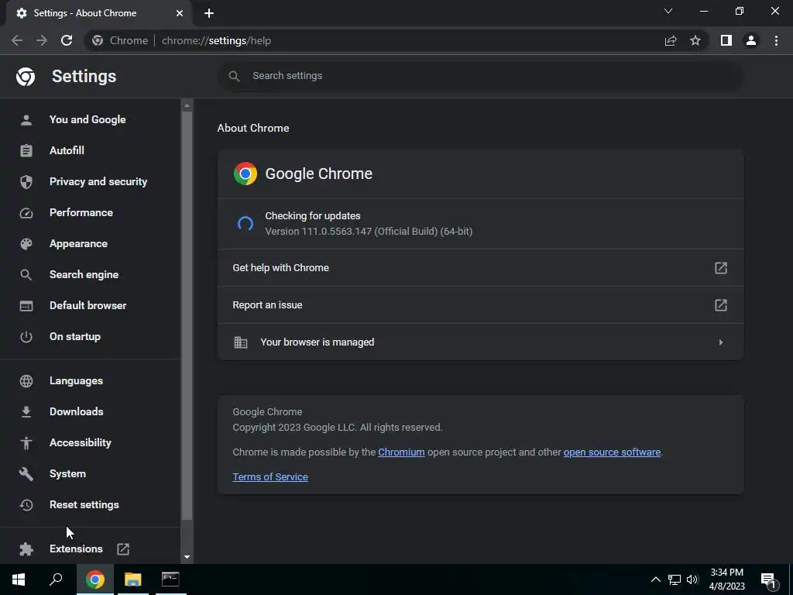Click the Appearance palette icon
Viewport: 793px width, 595px height.
(x=26, y=244)
